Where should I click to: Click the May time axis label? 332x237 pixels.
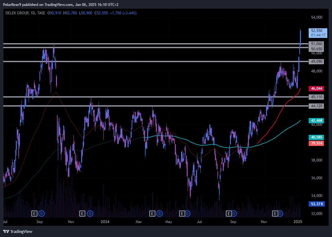pyautogui.click(x=169, y=222)
